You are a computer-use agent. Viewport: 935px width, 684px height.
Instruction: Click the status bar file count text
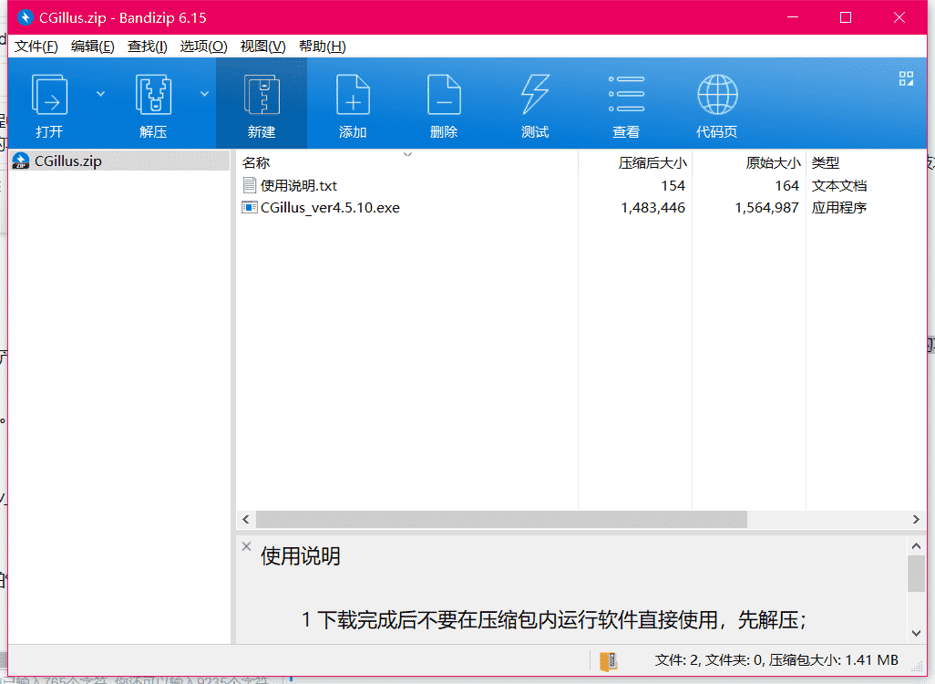[776, 660]
